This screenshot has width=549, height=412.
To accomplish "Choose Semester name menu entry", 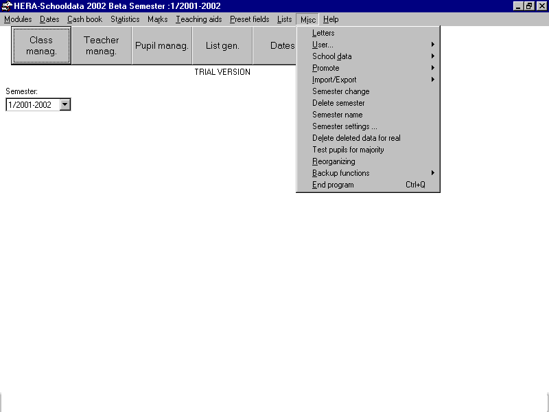I will (x=368, y=115).
